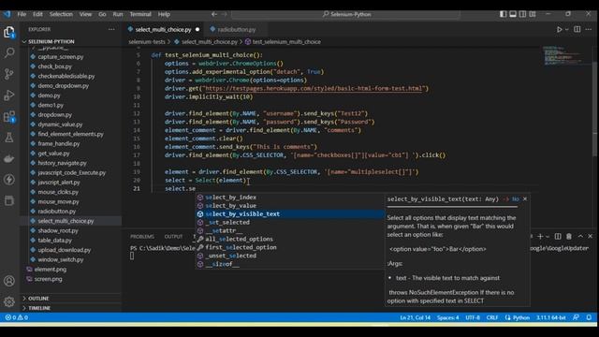Kill terminal trash icon
This screenshot has height=337, width=599.
[x=569, y=237]
